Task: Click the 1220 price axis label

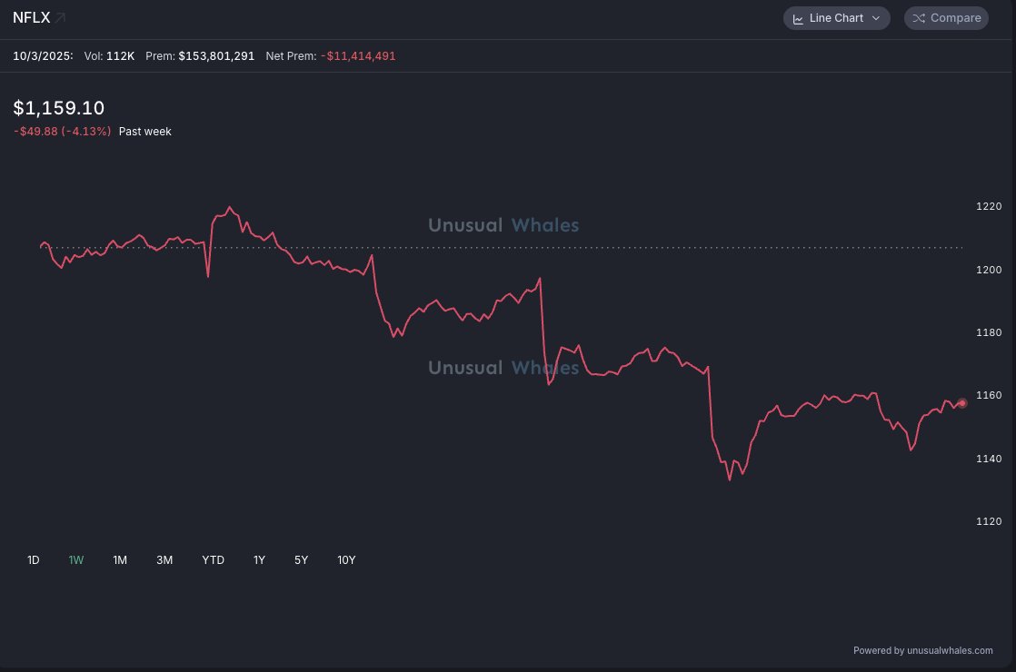Action: 989,207
